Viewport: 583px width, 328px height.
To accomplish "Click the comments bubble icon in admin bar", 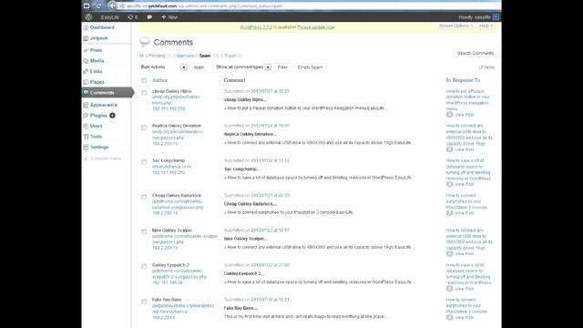I will pos(149,17).
